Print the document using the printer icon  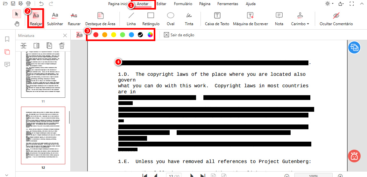pos(28,4)
